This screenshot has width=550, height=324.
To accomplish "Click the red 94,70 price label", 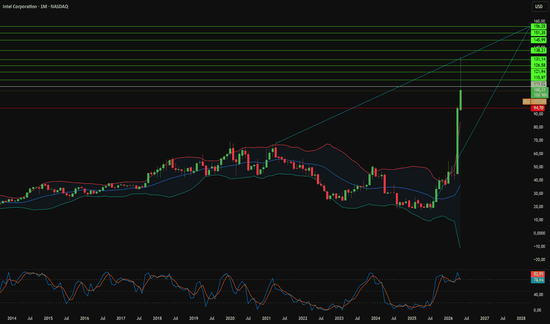I will (x=538, y=108).
